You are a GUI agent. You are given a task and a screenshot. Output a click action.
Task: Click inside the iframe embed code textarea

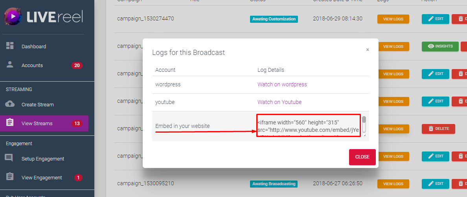(309, 126)
